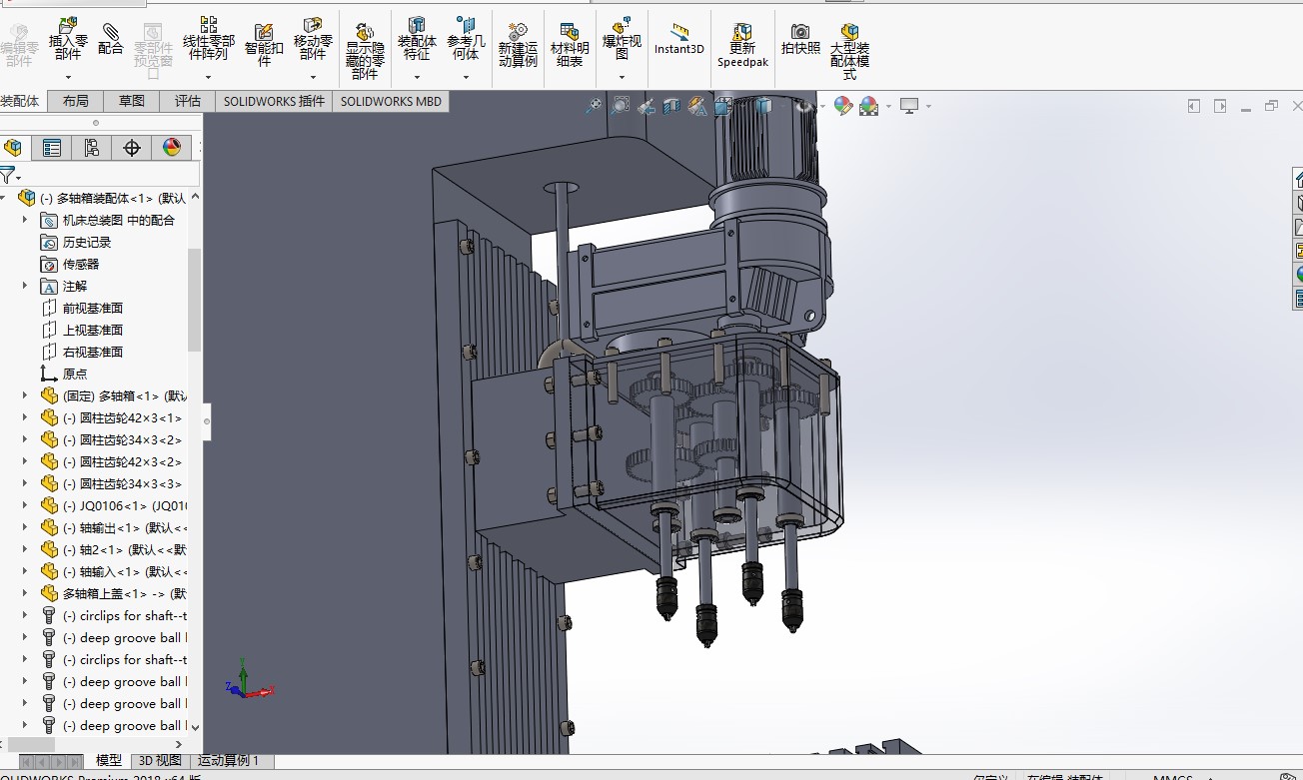Image resolution: width=1303 pixels, height=780 pixels.
Task: Click Update Speedpak (更新) button
Action: point(742,46)
